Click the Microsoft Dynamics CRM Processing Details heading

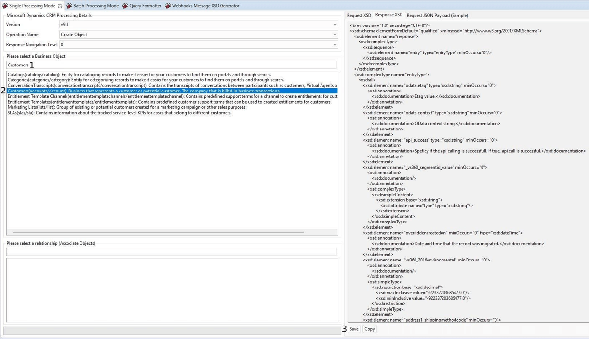49,15
